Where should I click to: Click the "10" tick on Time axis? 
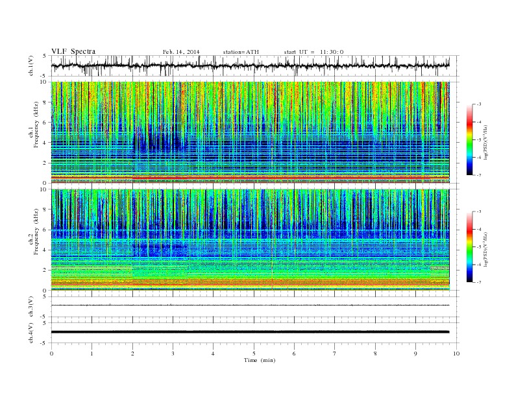click(456, 354)
